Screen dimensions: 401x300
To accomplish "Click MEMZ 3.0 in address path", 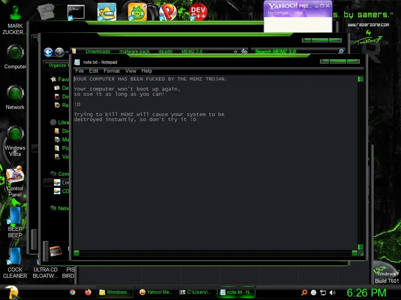I will 192,52.
